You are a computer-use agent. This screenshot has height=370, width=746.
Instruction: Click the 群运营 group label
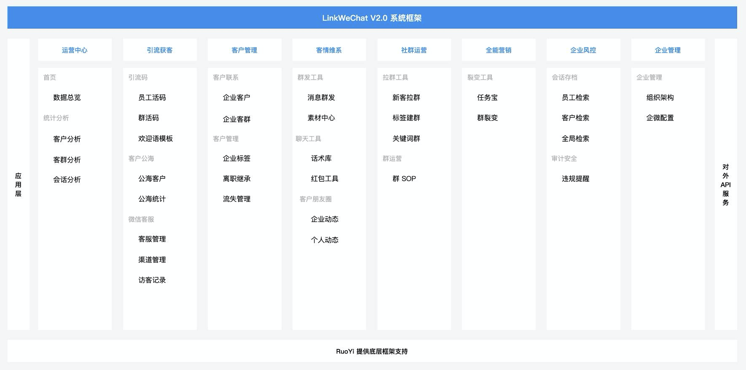tap(392, 158)
